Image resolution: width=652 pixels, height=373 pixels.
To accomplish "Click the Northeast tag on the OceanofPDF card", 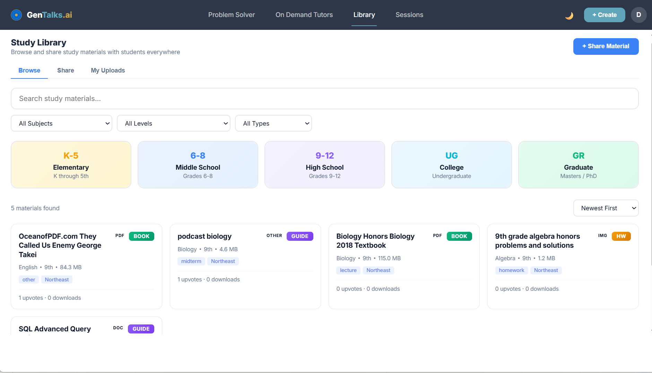I will [x=57, y=280].
